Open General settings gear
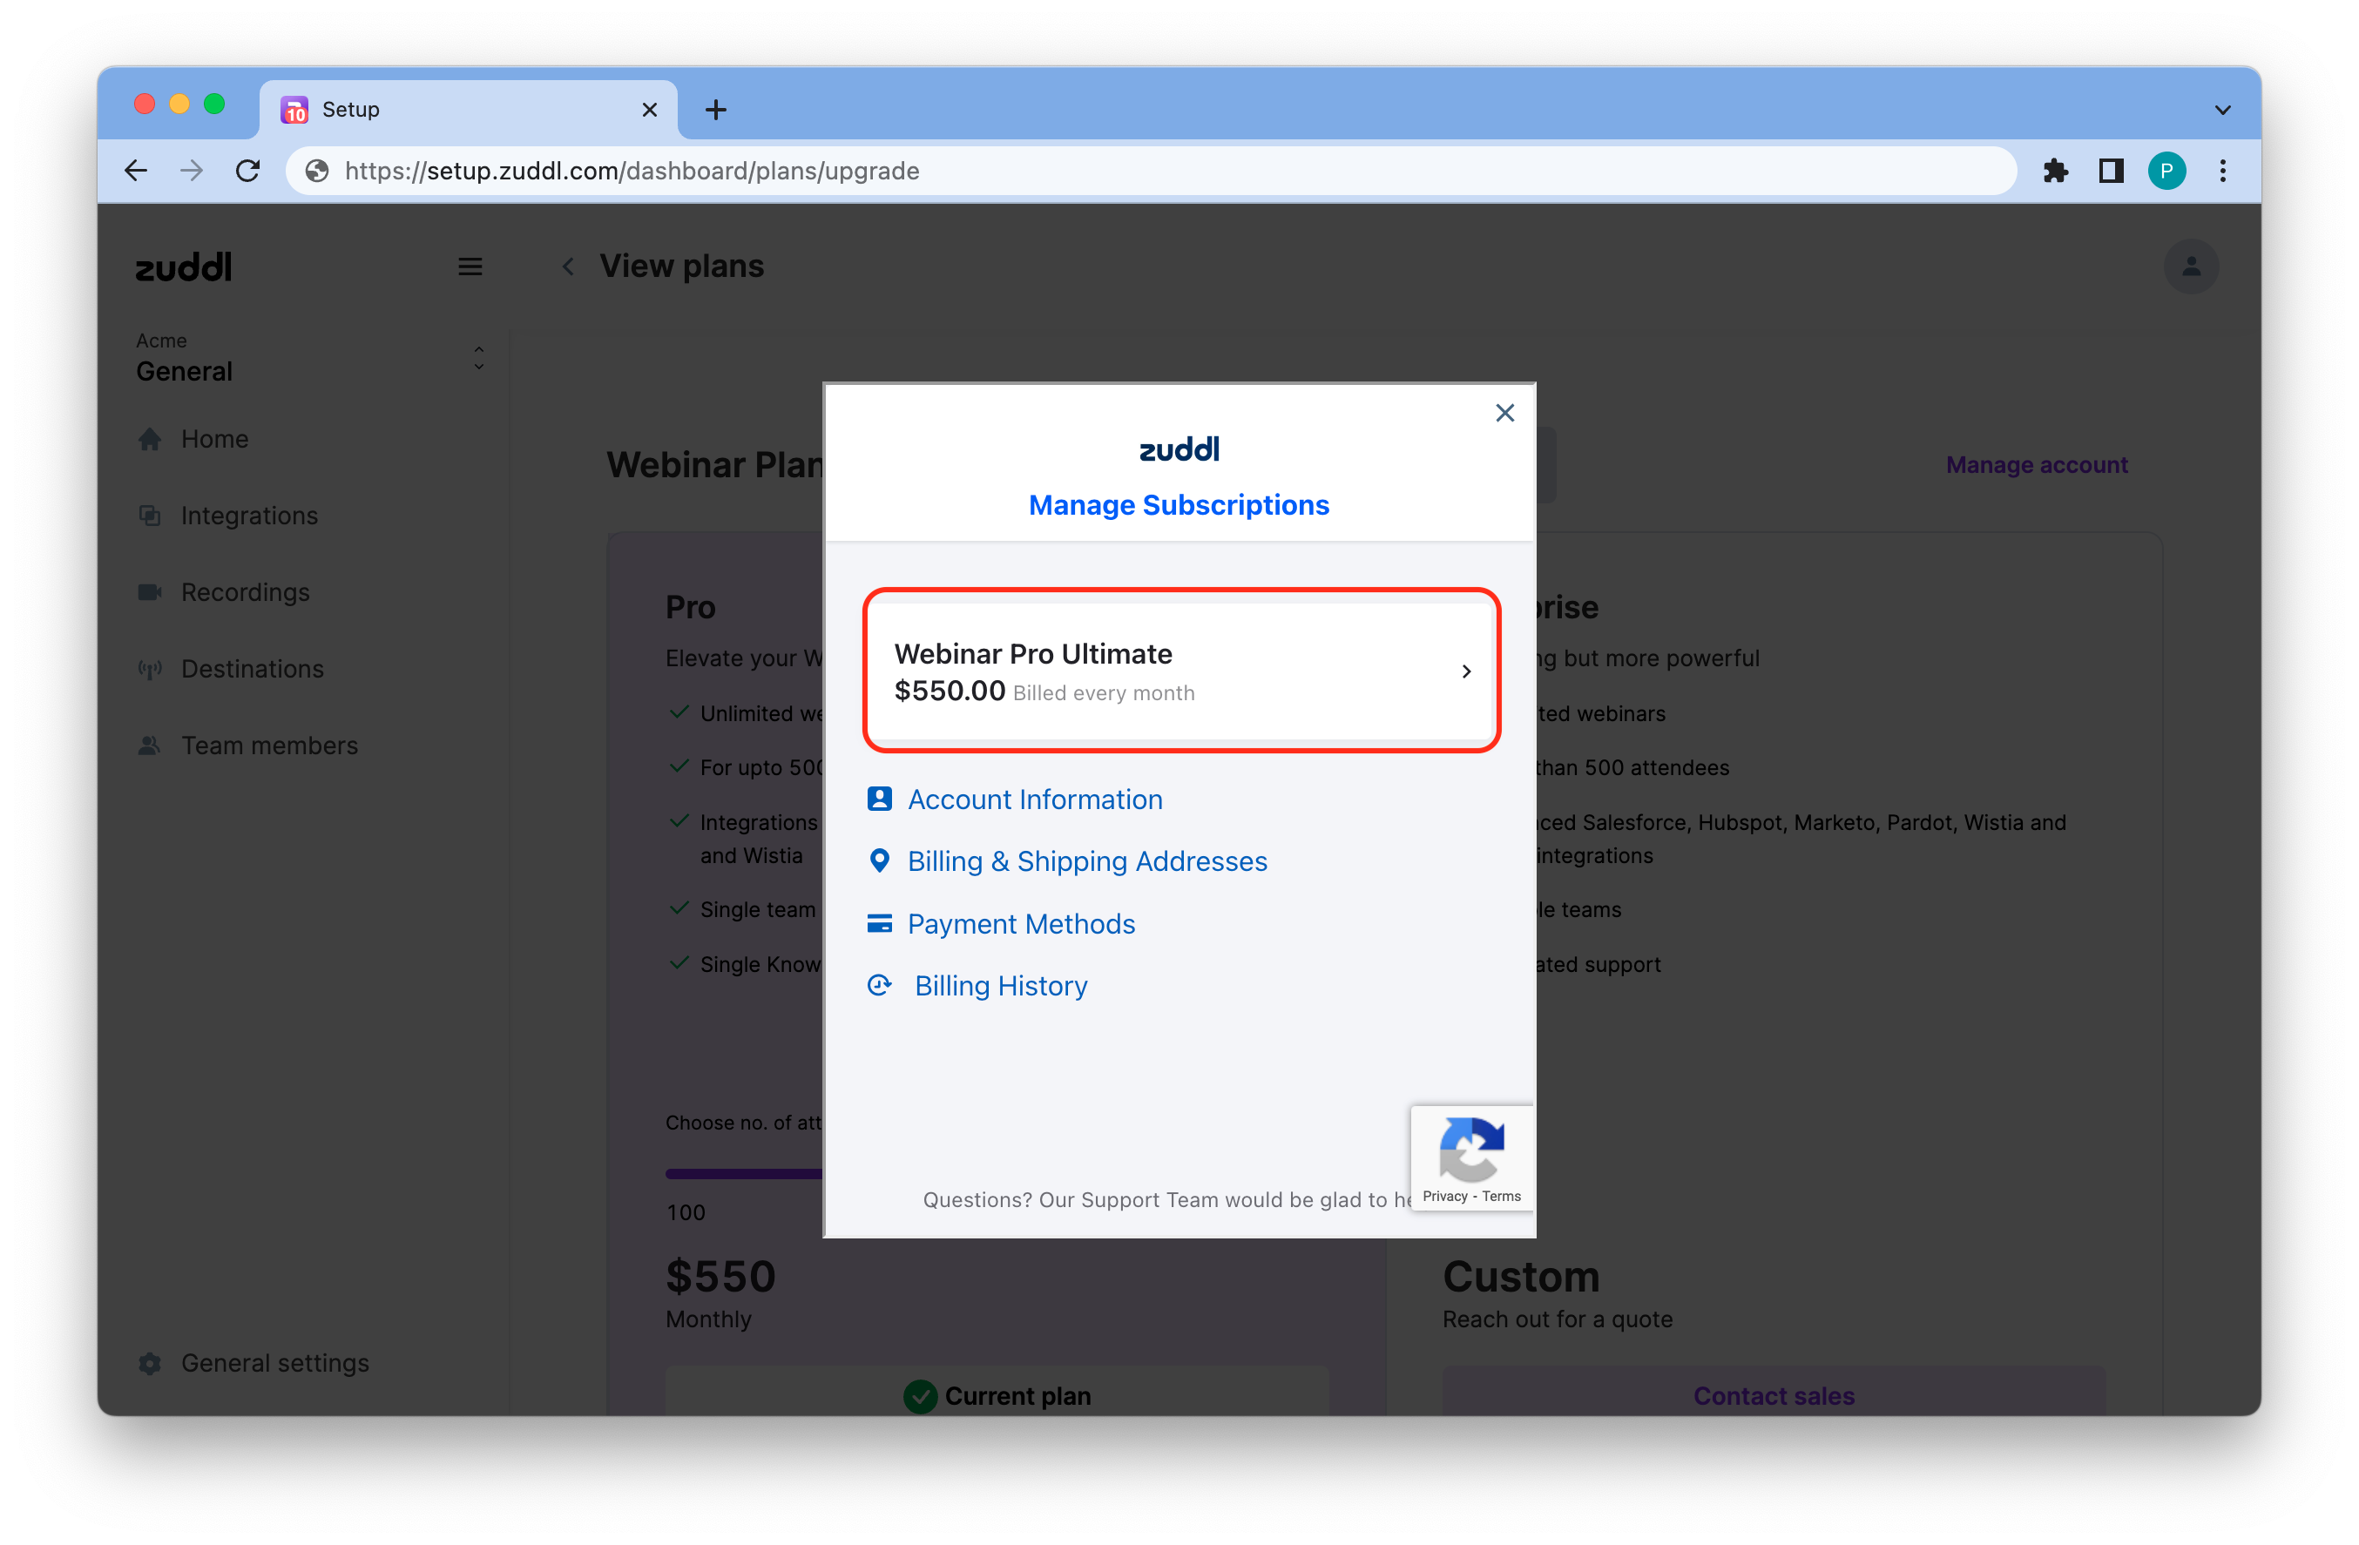The image size is (2359, 1545). tap(150, 1363)
